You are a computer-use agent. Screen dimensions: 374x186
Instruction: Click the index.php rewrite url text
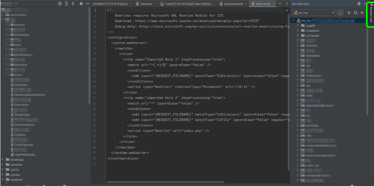click(193, 131)
